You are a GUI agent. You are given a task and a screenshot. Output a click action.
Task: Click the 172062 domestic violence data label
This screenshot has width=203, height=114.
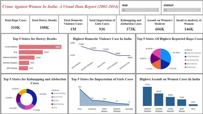coord(81,44)
